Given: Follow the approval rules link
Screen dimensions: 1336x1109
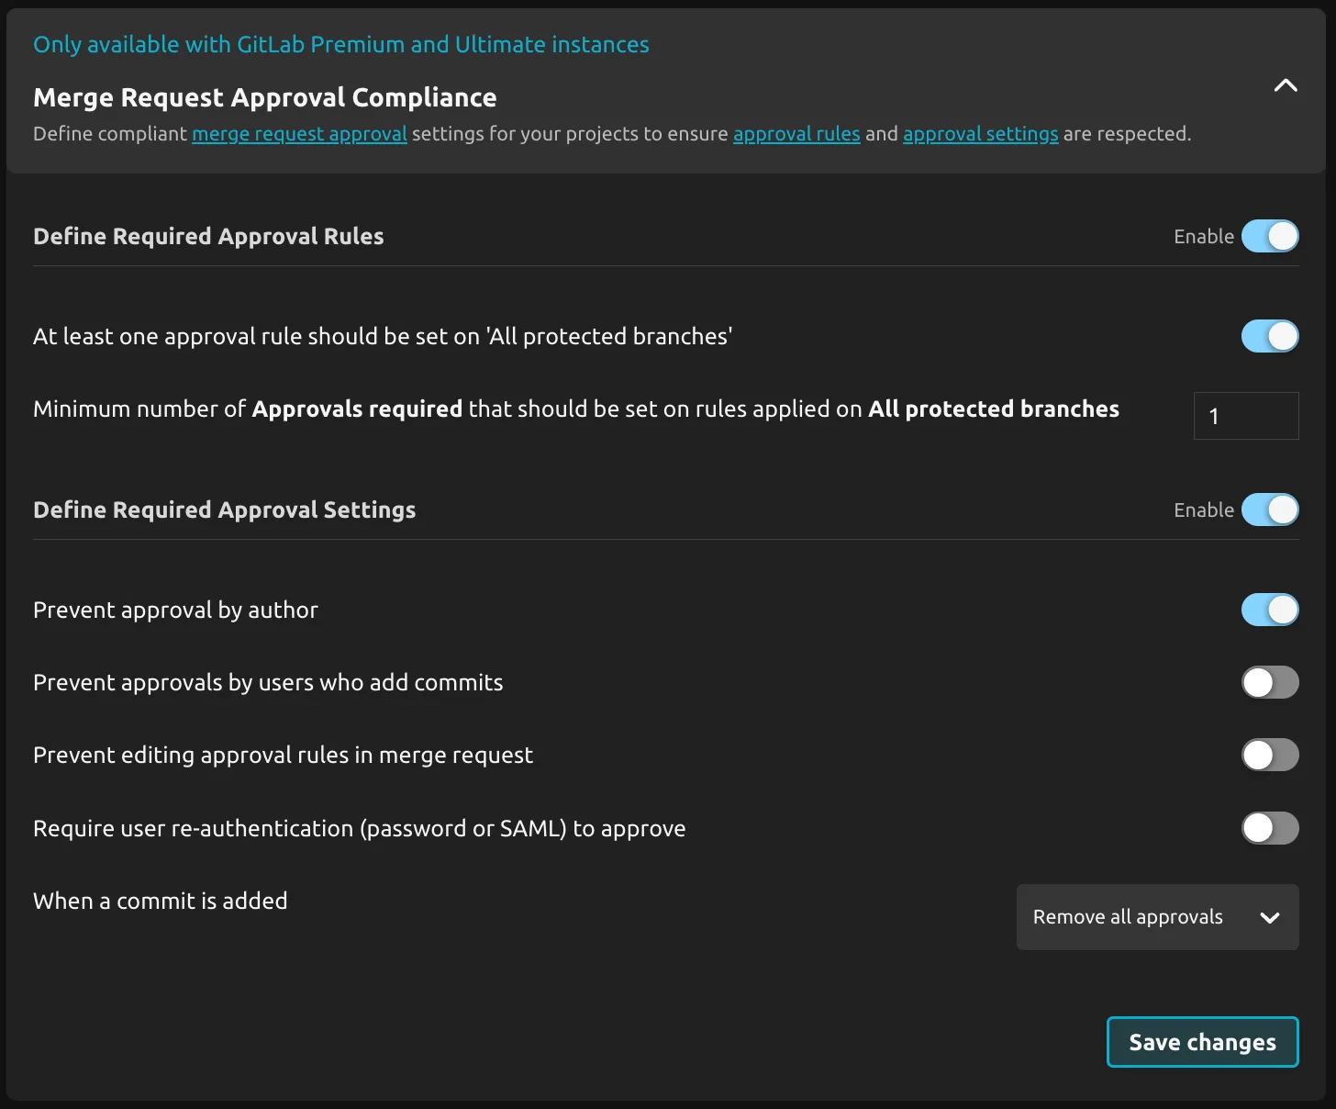Looking at the screenshot, I should point(796,134).
